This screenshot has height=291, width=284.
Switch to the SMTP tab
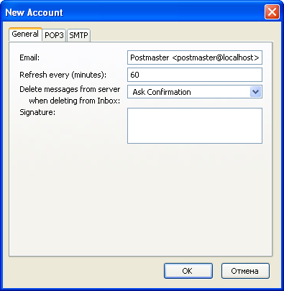tap(78, 35)
